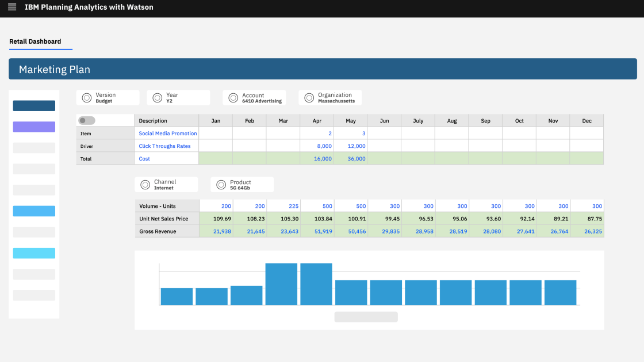This screenshot has width=644, height=362.
Task: Click Driver value 12,000 in May
Action: [351, 146]
